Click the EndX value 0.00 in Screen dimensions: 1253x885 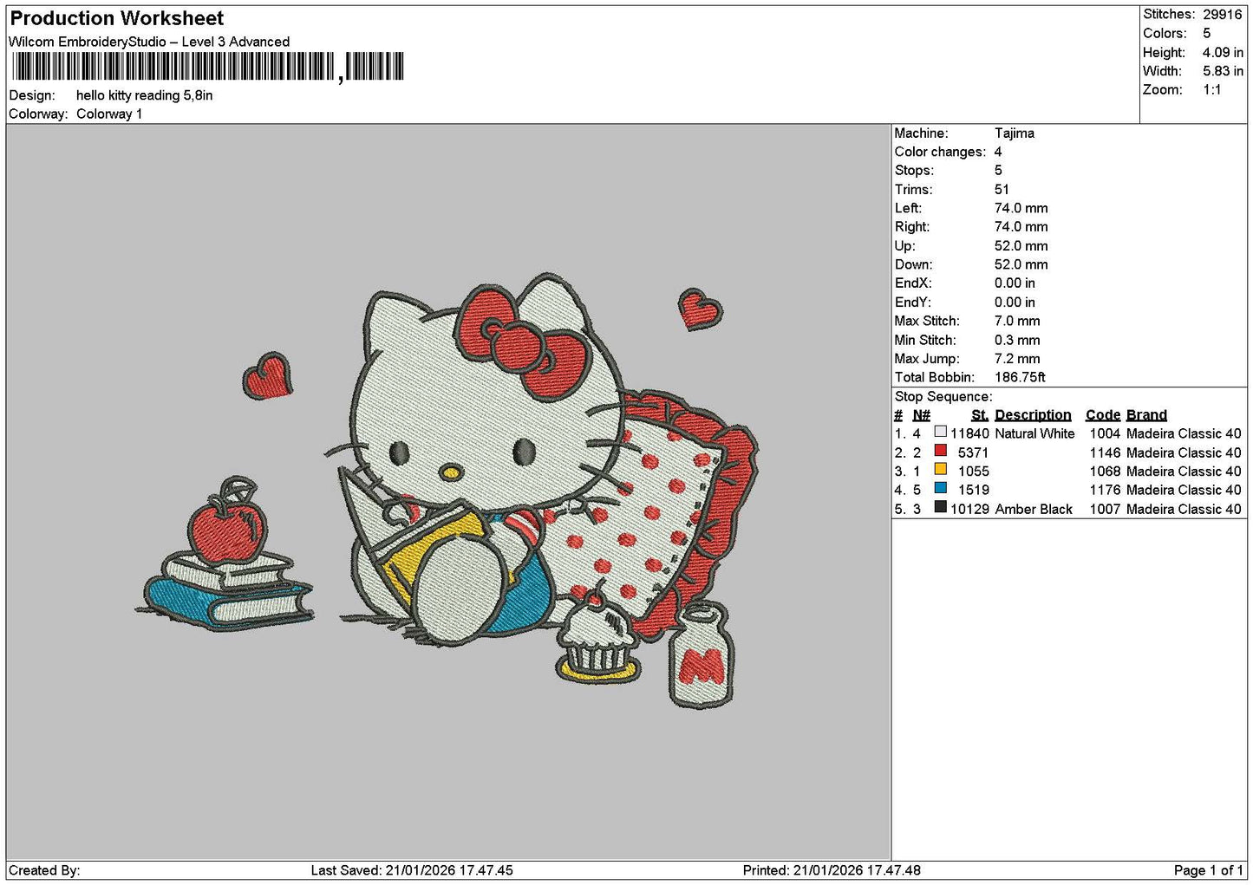click(x=1015, y=283)
